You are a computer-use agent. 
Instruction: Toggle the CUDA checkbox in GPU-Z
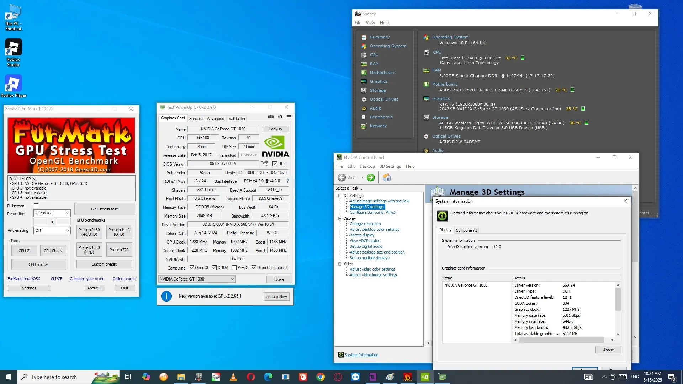click(x=214, y=268)
